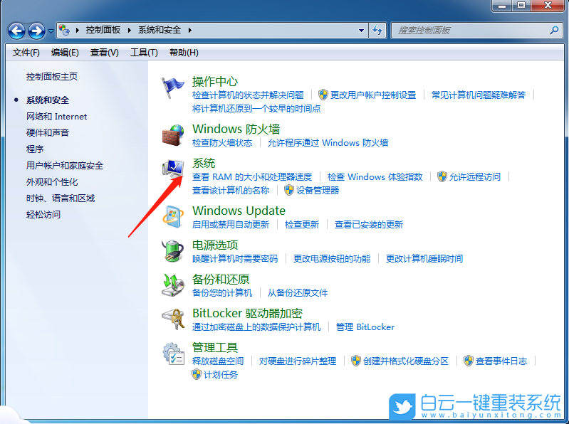
Task: Click 系统和安全 in the address breadcrumb
Action: (x=160, y=30)
